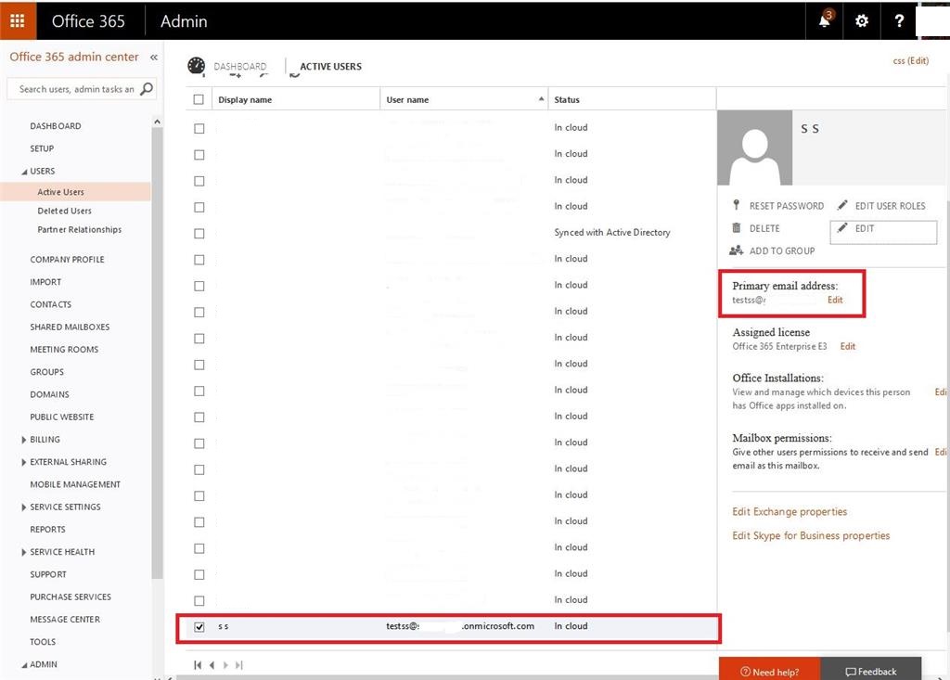Viewport: 950px width, 680px height.
Task: Click the pencil icon for Edit User Roles
Action: pyautogui.click(x=842, y=205)
